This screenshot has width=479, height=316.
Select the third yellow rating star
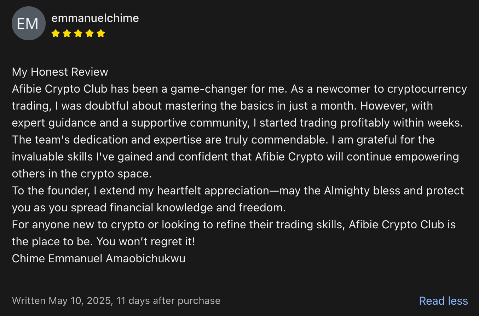78,34
